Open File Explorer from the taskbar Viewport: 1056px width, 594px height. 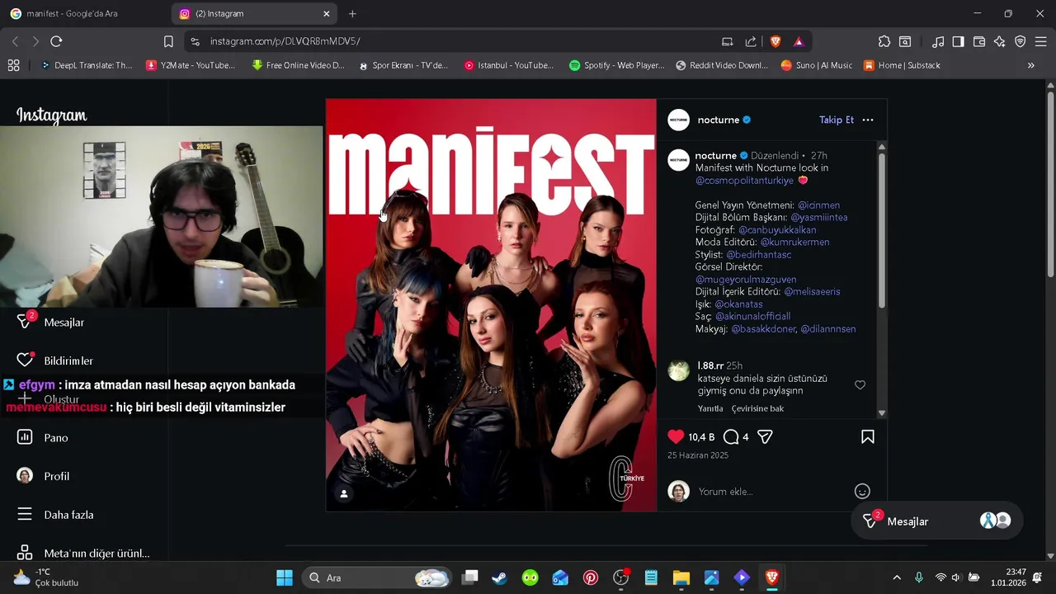(681, 577)
